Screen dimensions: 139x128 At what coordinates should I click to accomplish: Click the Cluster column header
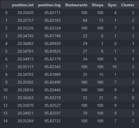pos(128,5)
